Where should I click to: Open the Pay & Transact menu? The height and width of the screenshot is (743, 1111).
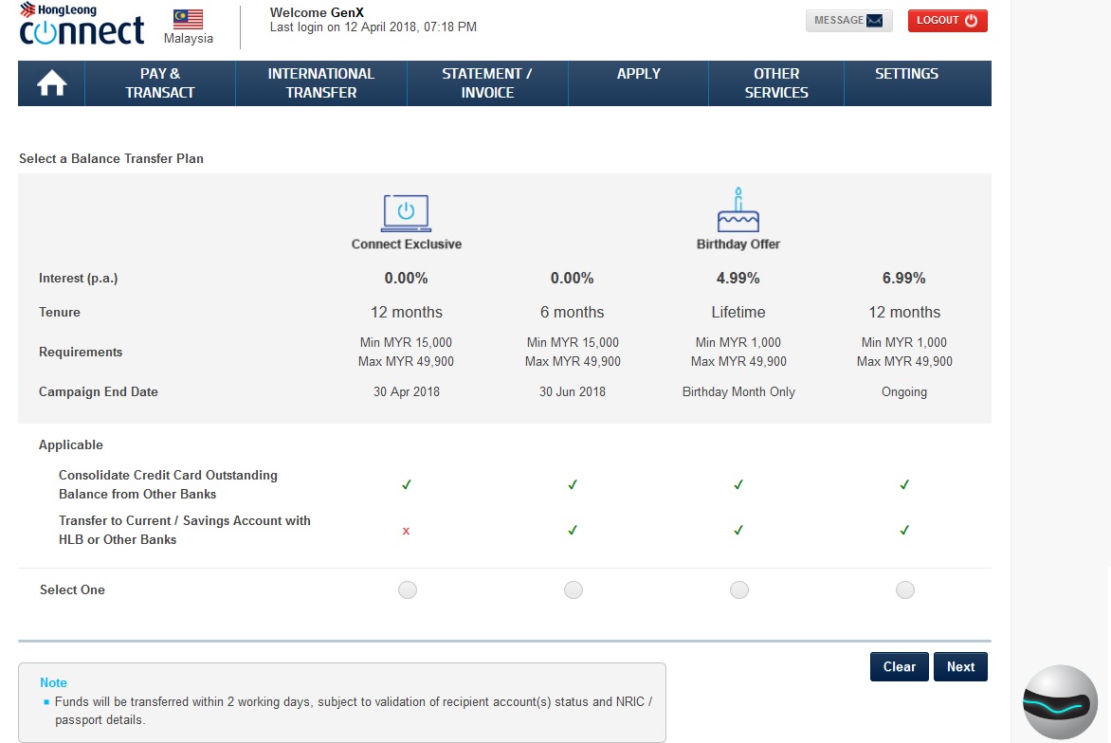tap(160, 83)
